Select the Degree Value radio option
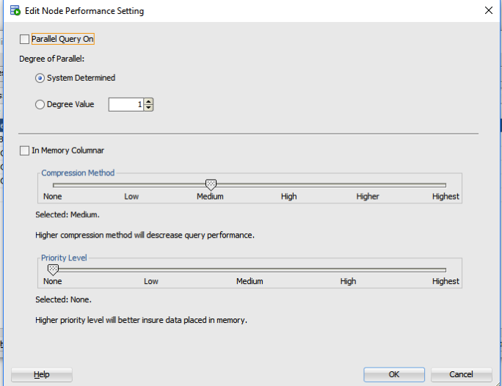Screen dimensions: 502x386 [x=40, y=104]
